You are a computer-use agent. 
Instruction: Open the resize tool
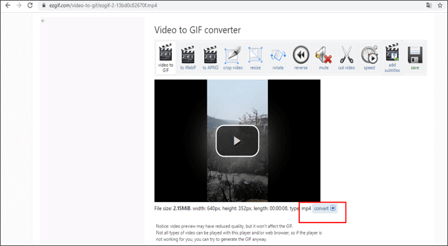[x=255, y=58]
